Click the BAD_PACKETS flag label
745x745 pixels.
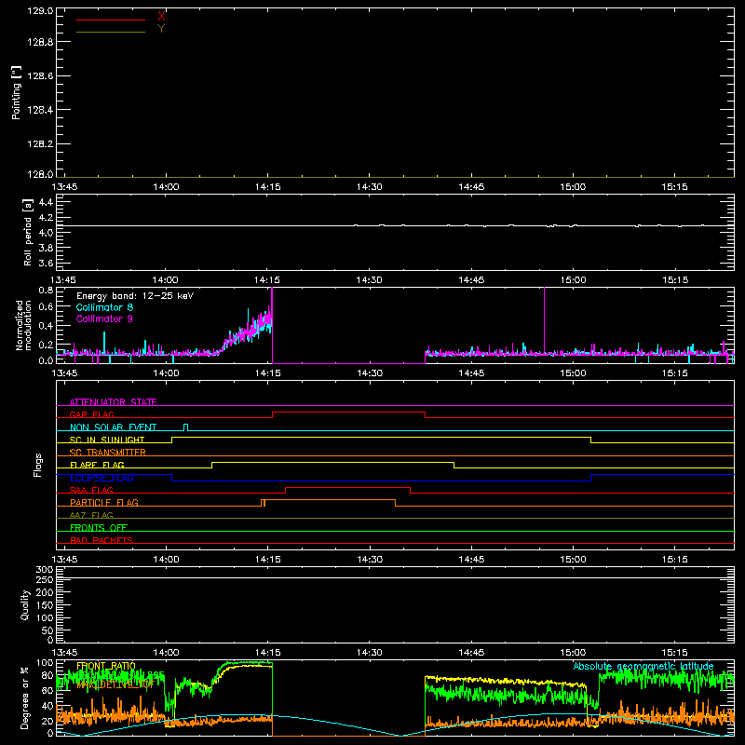tap(101, 540)
